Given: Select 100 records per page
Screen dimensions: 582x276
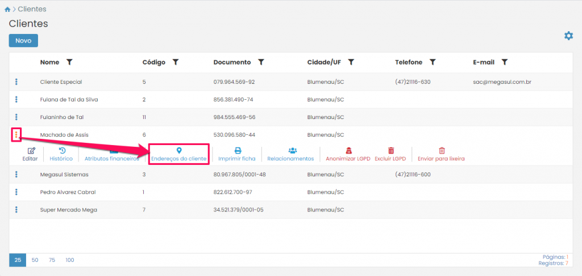Looking at the screenshot, I should (x=69, y=260).
